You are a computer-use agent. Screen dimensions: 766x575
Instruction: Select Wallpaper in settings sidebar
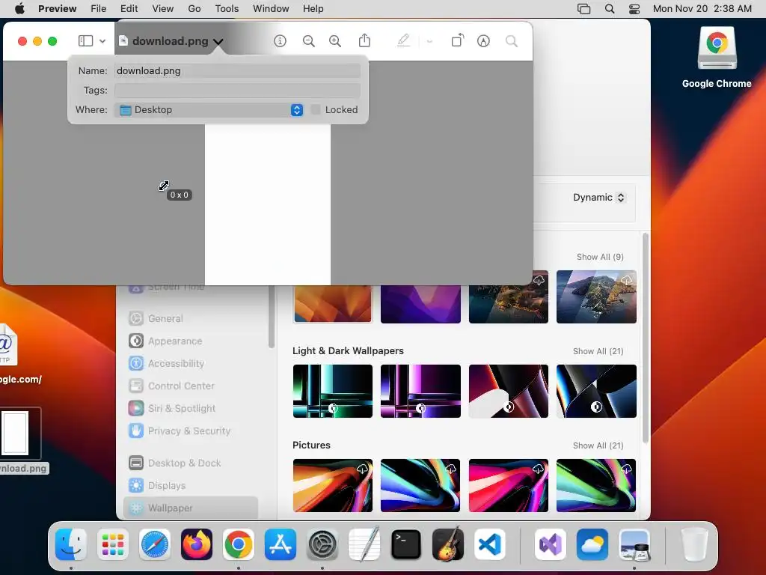pos(191,508)
